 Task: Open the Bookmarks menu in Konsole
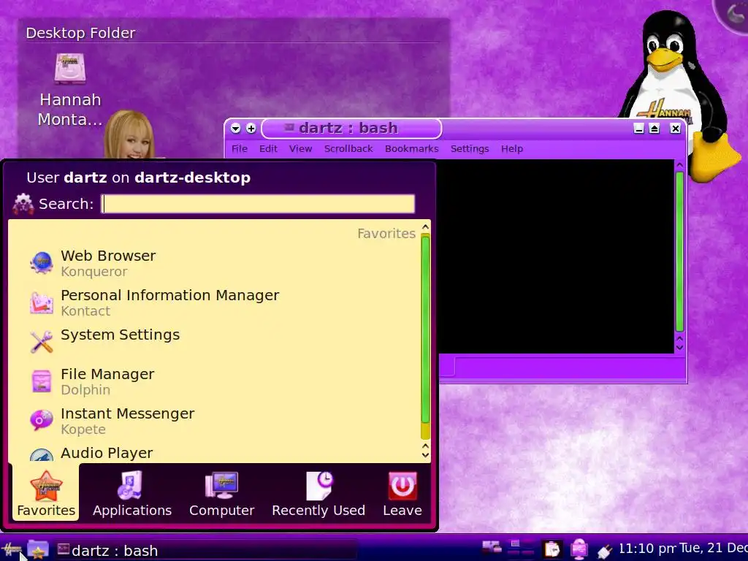(x=412, y=148)
